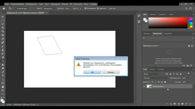Select the Crop tool
195x109 pixels.
click(3, 31)
